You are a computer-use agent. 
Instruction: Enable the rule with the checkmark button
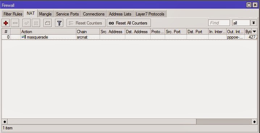[x=26, y=23]
